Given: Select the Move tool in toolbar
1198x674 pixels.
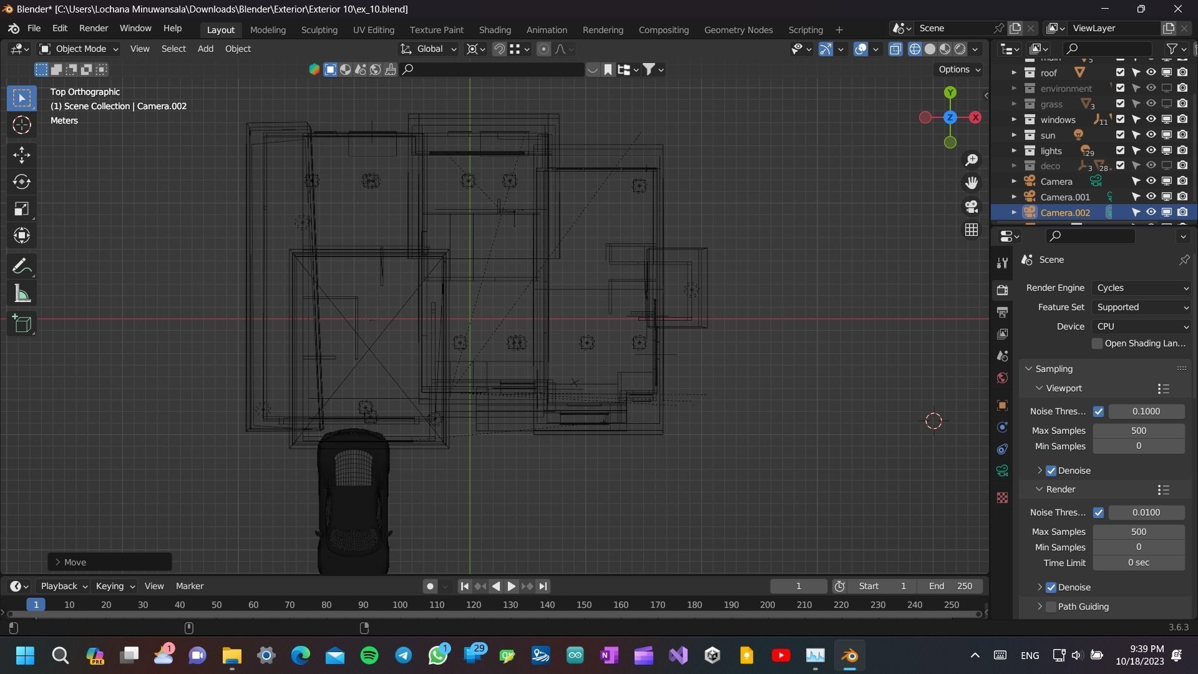Looking at the screenshot, I should [22, 154].
